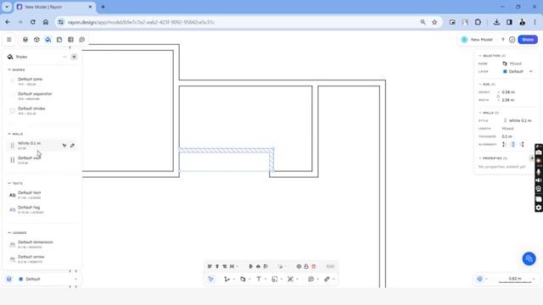The image size is (543, 305).
Task: Click the Share button
Action: pos(528,40)
